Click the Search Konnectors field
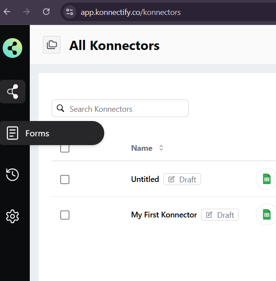The image size is (276, 281). point(120,108)
